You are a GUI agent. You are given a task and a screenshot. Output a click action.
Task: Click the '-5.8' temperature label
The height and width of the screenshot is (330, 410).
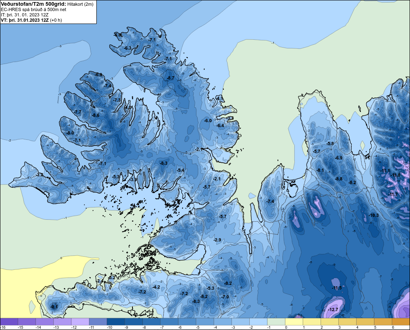(330, 143)
